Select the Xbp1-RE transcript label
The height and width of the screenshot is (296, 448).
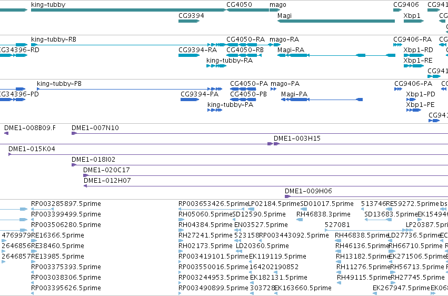(418, 61)
